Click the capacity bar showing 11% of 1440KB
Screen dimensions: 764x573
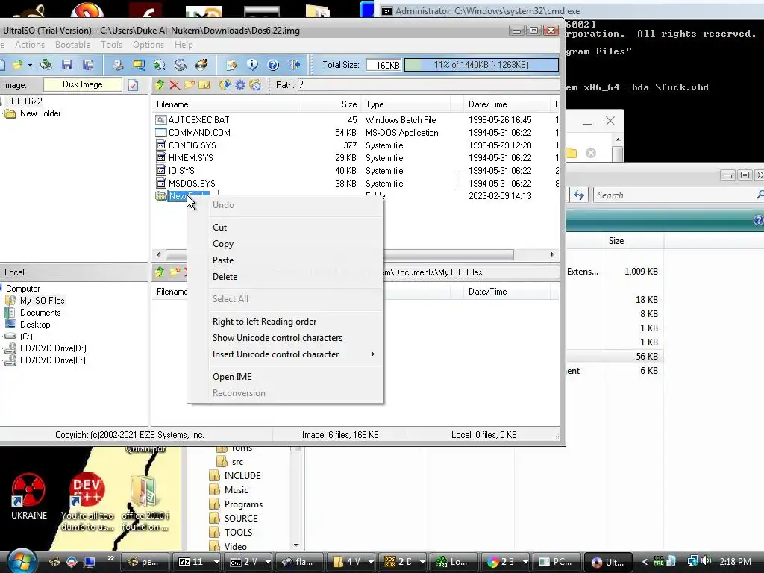click(481, 65)
